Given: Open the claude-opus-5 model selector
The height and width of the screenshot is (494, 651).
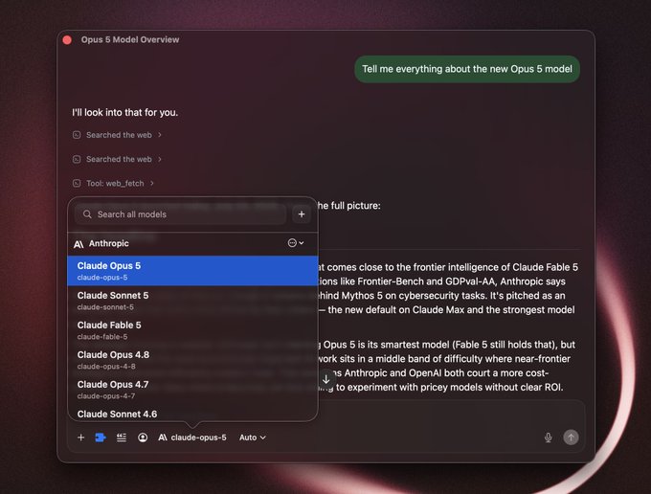Looking at the screenshot, I should tap(192, 438).
